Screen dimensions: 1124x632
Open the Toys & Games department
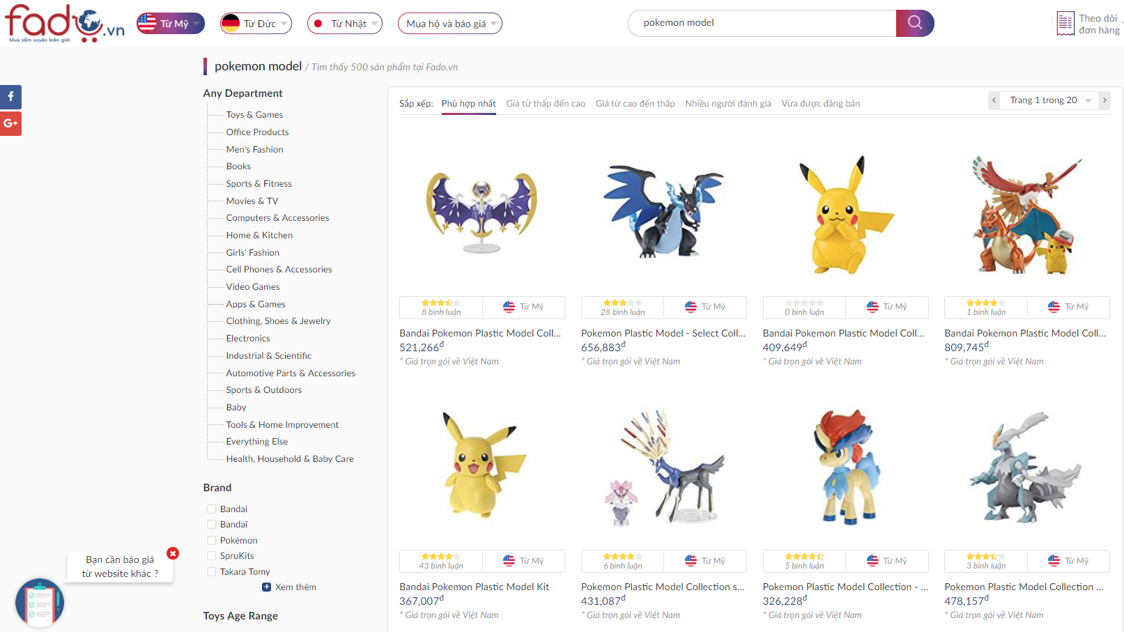pos(254,114)
